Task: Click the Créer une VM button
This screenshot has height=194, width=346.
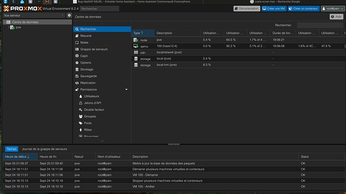Action: tap(274, 9)
